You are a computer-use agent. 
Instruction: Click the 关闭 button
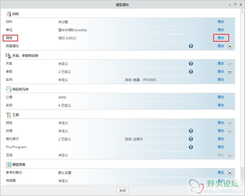tap(122, 191)
